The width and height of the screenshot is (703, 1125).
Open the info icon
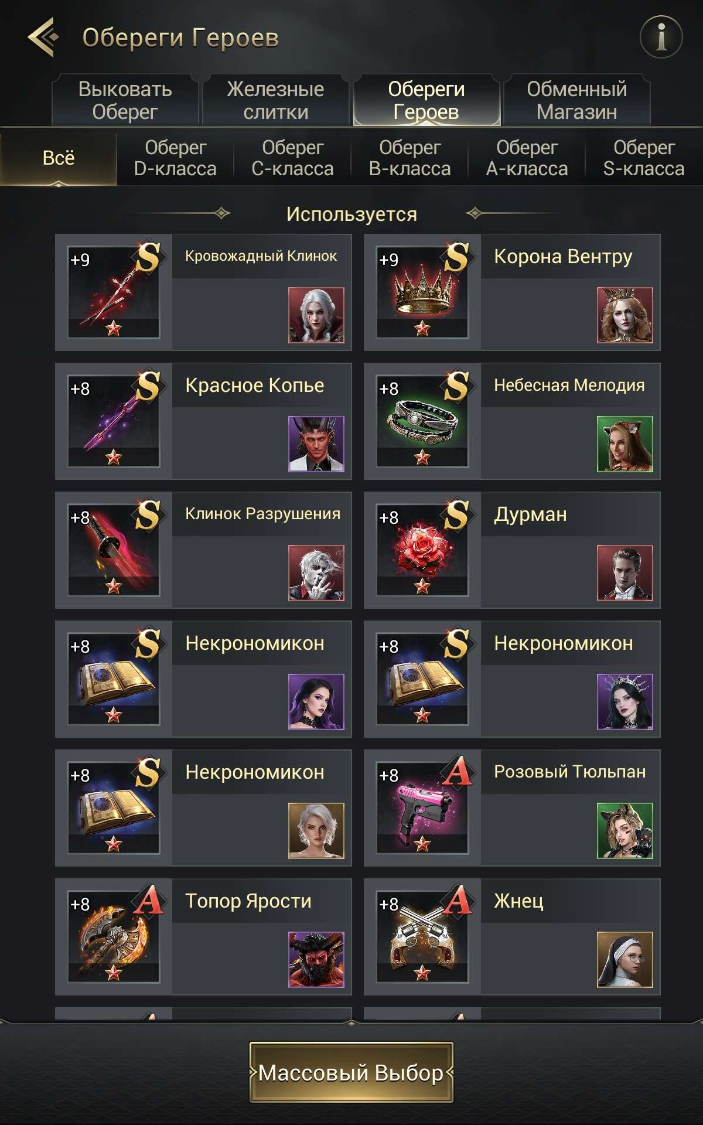(x=661, y=37)
